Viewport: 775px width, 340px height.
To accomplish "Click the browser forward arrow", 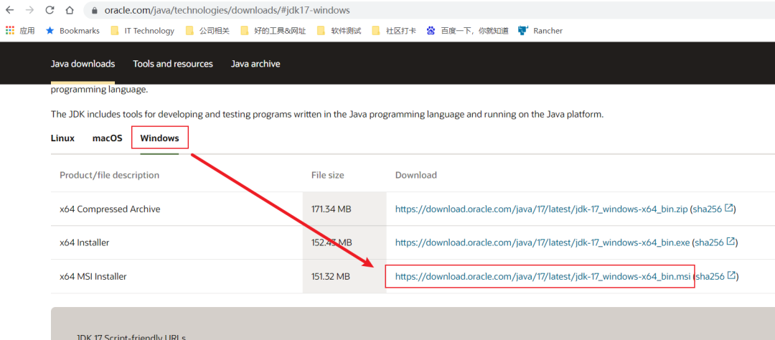I will 29,10.
